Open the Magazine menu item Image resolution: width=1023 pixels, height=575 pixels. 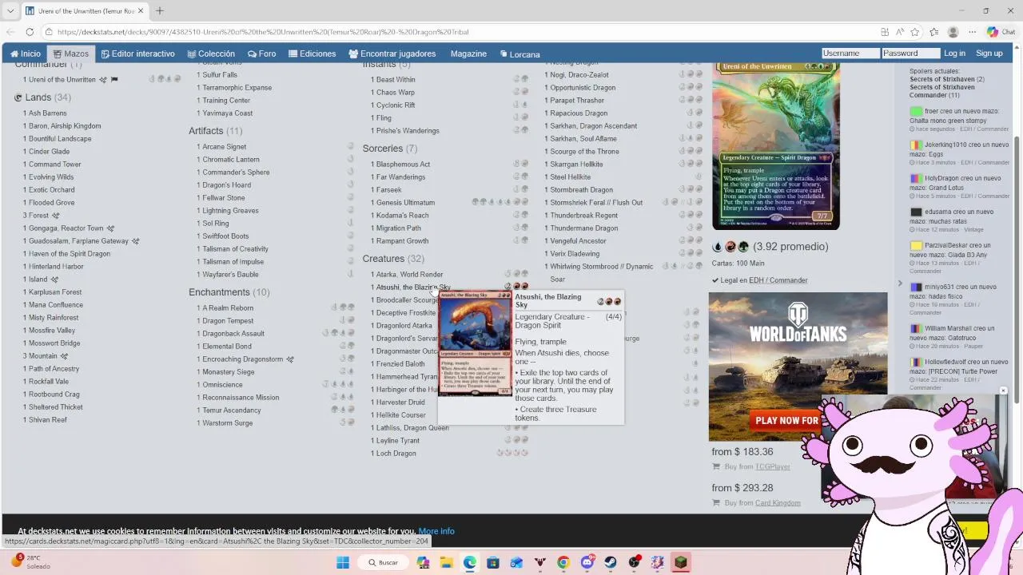pyautogui.click(x=468, y=54)
